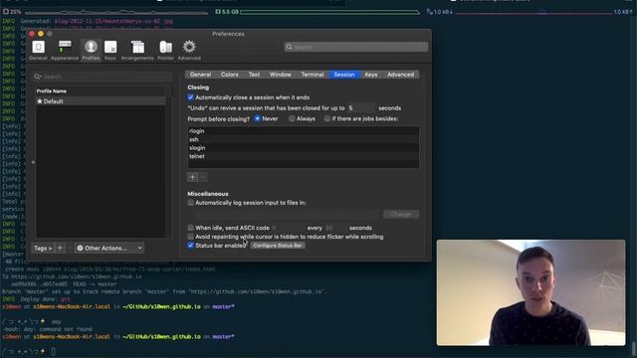Open the Pointer preferences pane icon

point(165,51)
